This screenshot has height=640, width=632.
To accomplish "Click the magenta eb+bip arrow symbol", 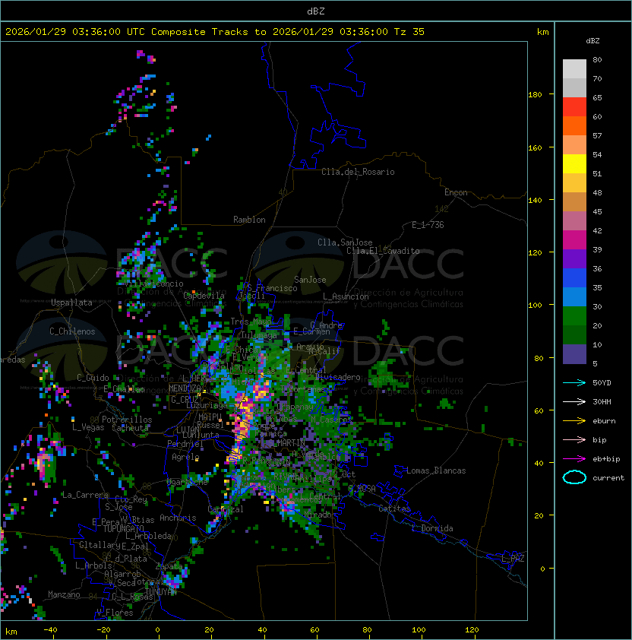I will 574,459.
